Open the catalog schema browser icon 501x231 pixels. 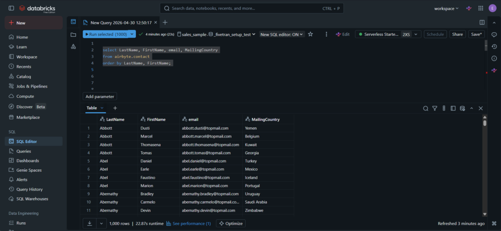[73, 46]
